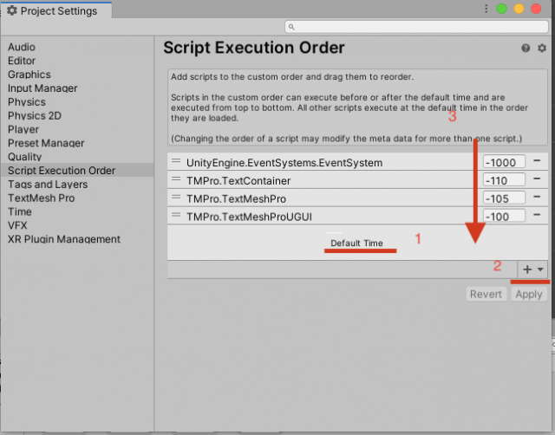The width and height of the screenshot is (555, 435).
Task: Edit the -105 order value for TextMeshPro
Action: pyautogui.click(x=504, y=198)
